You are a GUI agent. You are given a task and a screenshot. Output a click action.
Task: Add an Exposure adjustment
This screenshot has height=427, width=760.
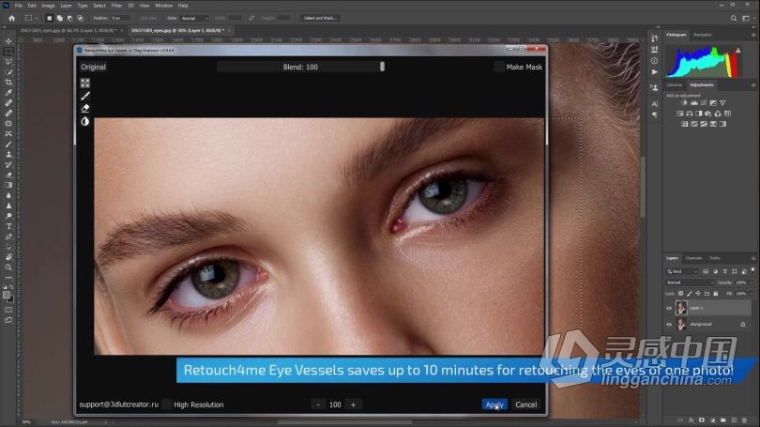(x=713, y=102)
